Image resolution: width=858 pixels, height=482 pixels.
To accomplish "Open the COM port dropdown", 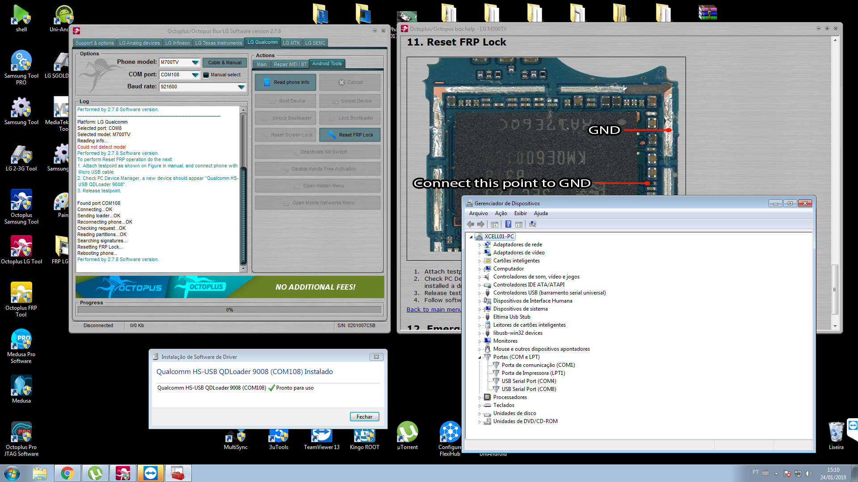I will click(195, 75).
